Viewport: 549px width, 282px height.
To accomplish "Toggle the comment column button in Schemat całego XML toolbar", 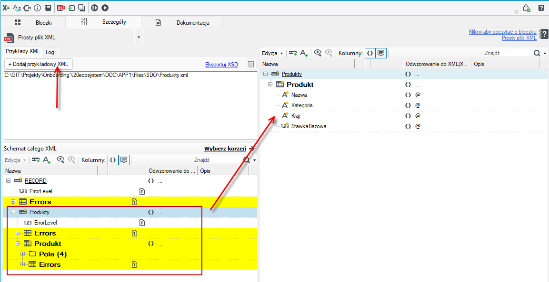I will (x=124, y=160).
